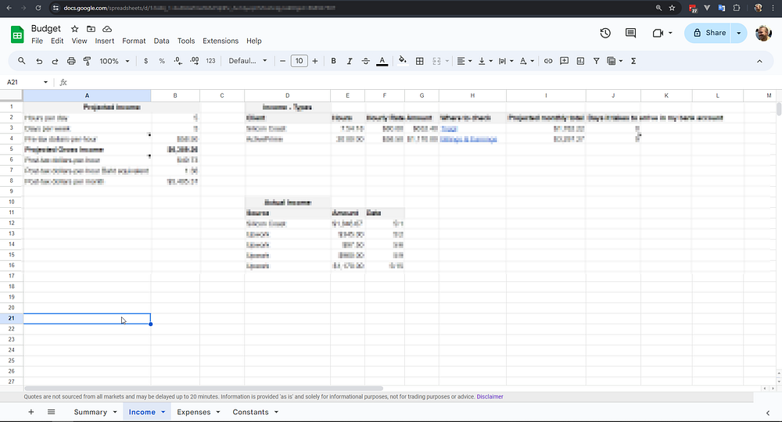Open vertical align dropdown
The width and height of the screenshot is (782, 422).
[x=485, y=61]
